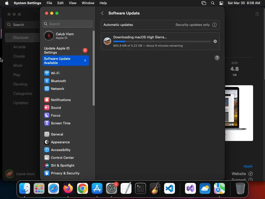The image size is (265, 199).
Task: Open the Software Update help button
Action: [x=217, y=58]
